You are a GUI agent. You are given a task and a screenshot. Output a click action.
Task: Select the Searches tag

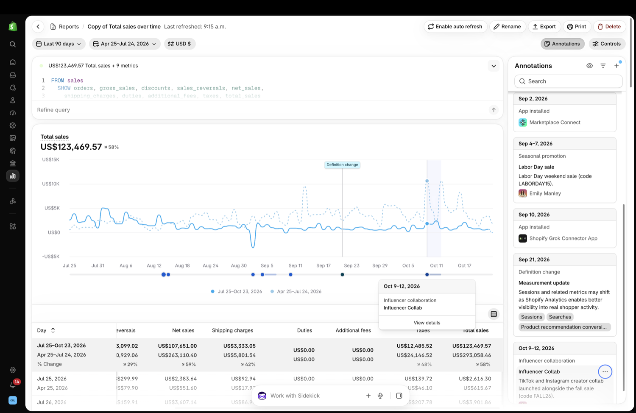pyautogui.click(x=560, y=317)
